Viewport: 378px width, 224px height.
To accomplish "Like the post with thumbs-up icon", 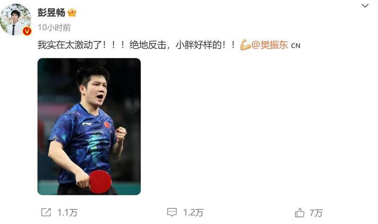I will [x=300, y=213].
